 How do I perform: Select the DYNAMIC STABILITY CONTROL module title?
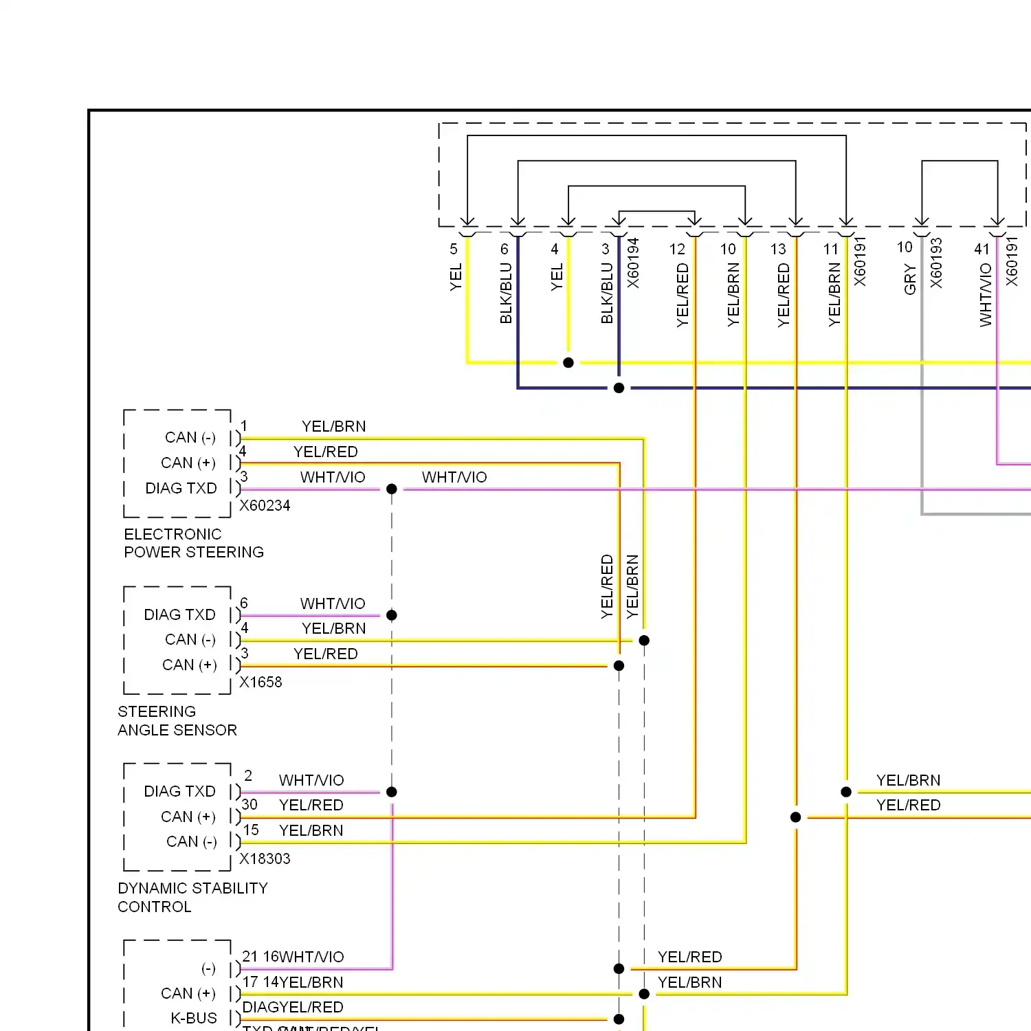pyautogui.click(x=192, y=897)
